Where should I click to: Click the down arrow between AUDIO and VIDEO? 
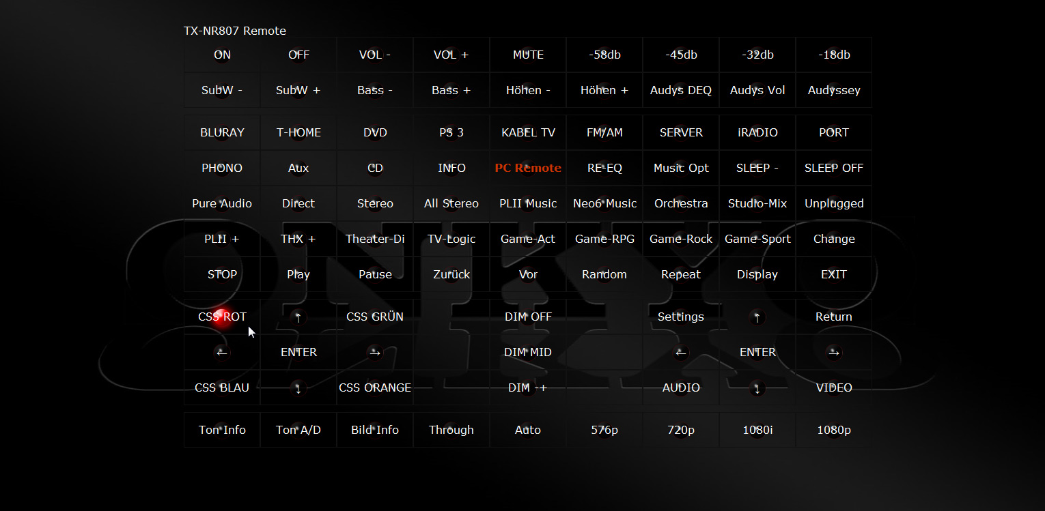(757, 388)
